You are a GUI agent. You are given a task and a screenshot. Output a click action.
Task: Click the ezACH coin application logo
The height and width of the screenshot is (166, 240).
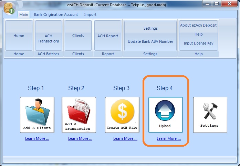click(x=10, y=7)
